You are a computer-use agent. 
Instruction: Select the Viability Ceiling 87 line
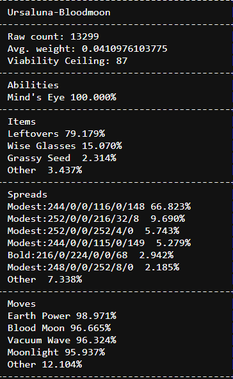[x=67, y=61]
